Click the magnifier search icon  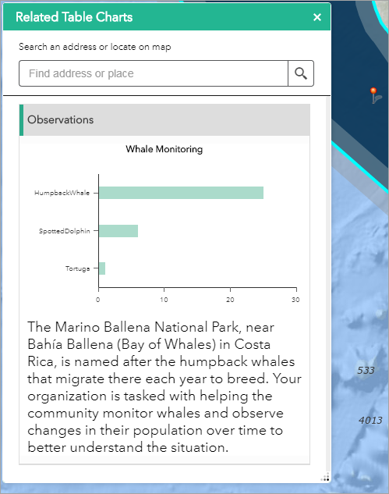pos(301,73)
